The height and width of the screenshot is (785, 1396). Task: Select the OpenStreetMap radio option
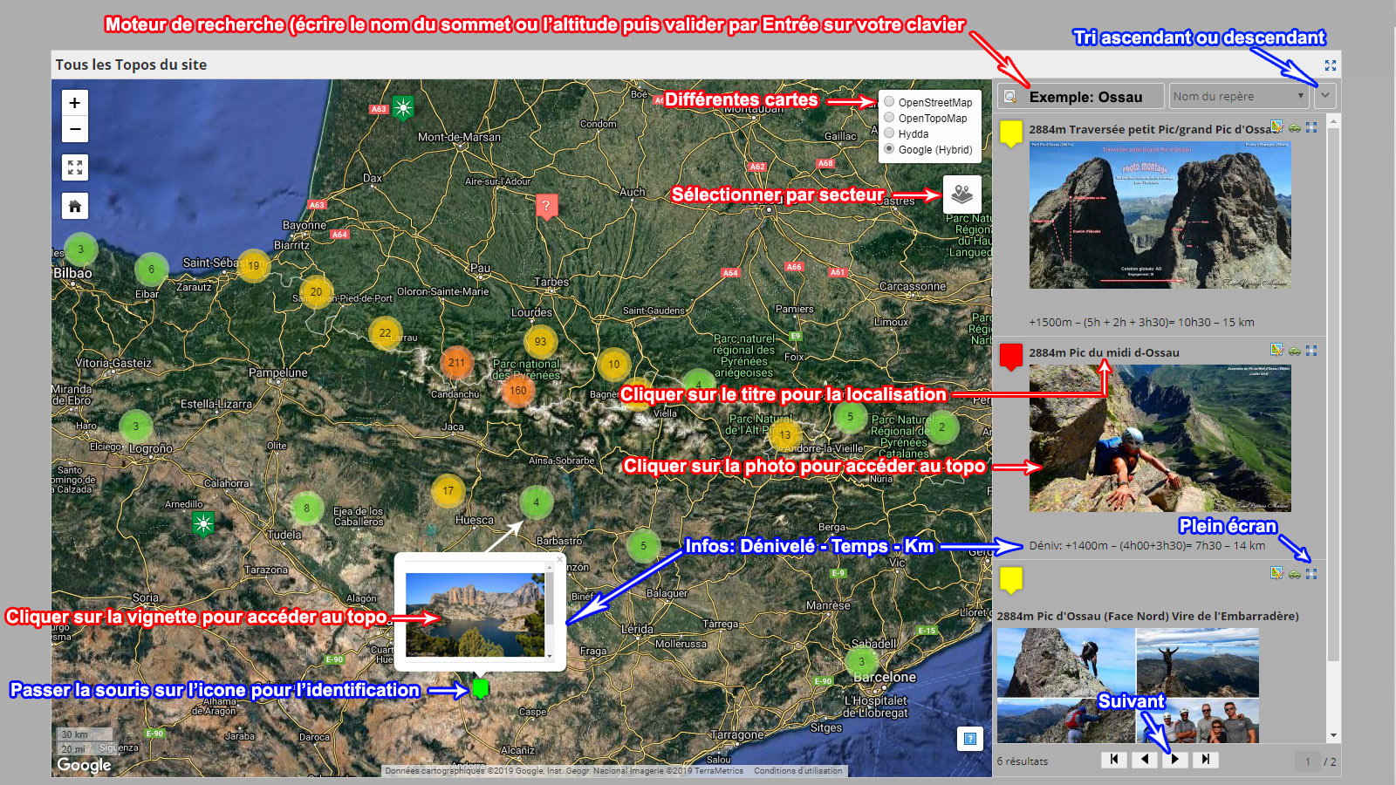click(889, 102)
